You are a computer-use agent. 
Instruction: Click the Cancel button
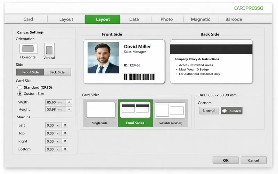point(253,160)
